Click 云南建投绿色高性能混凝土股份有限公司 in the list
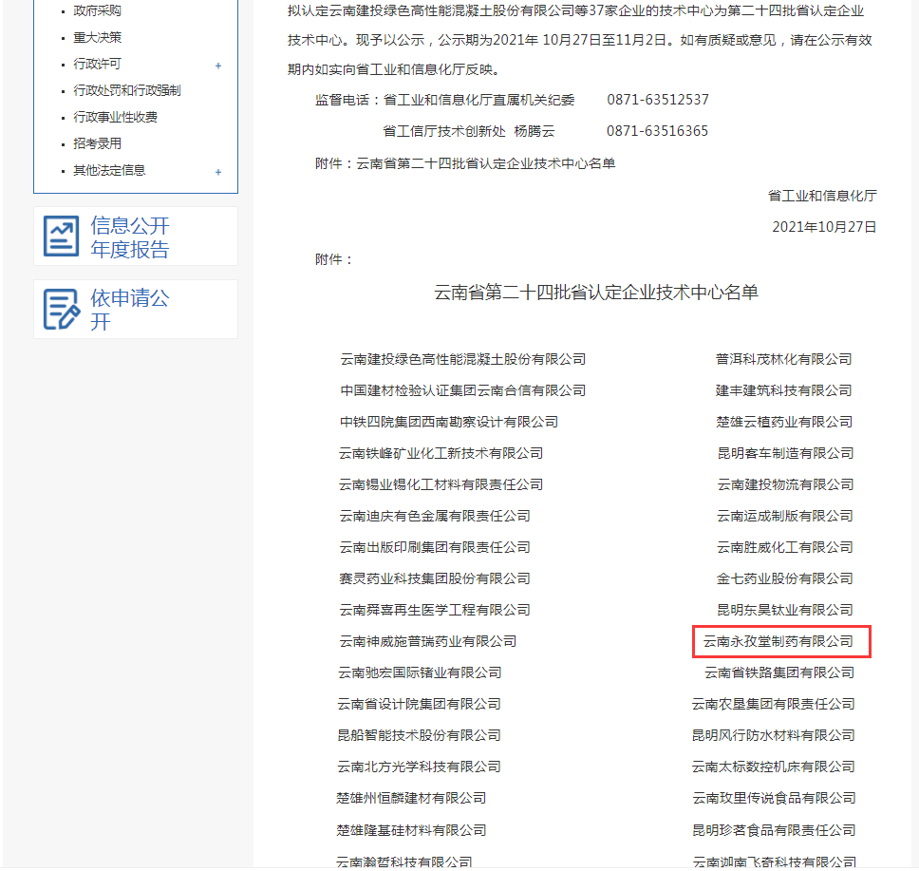The image size is (919, 871). click(x=462, y=359)
